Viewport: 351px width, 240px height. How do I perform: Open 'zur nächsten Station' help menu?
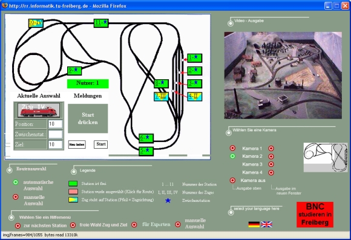(18, 225)
